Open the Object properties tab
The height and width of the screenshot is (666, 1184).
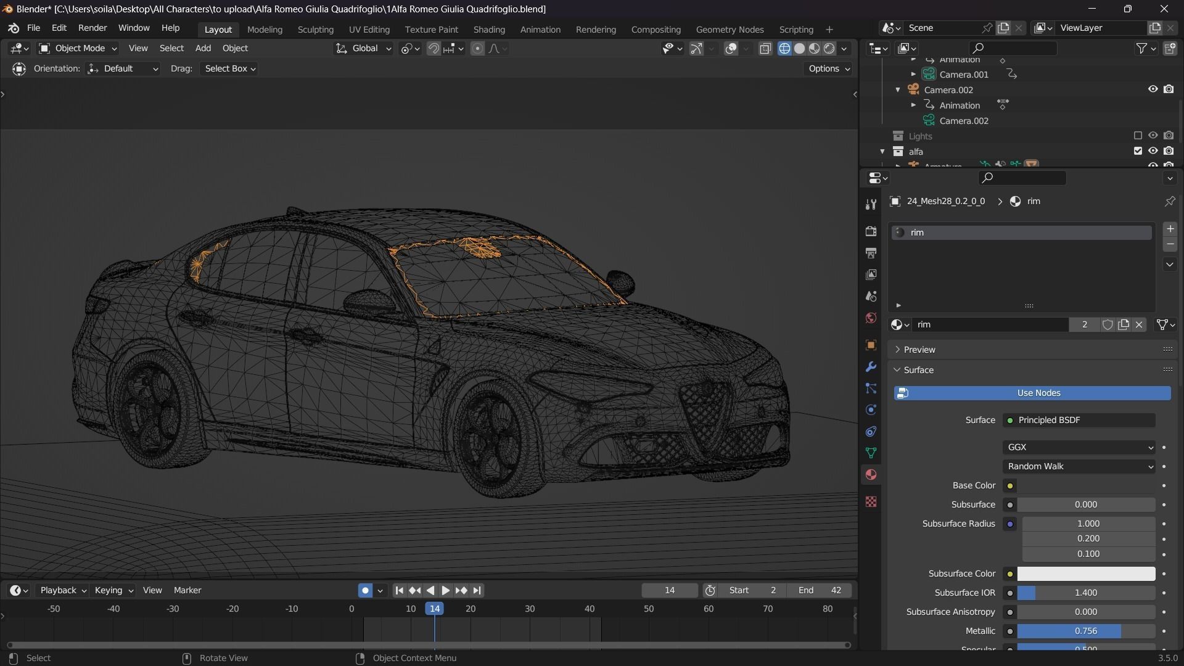[871, 345]
